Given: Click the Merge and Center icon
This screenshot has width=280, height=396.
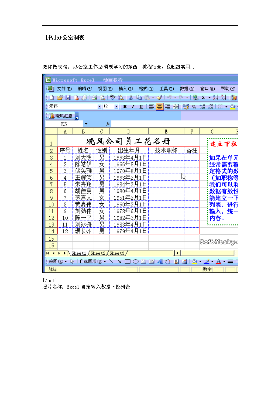Looking at the screenshot, I should tap(176, 107).
